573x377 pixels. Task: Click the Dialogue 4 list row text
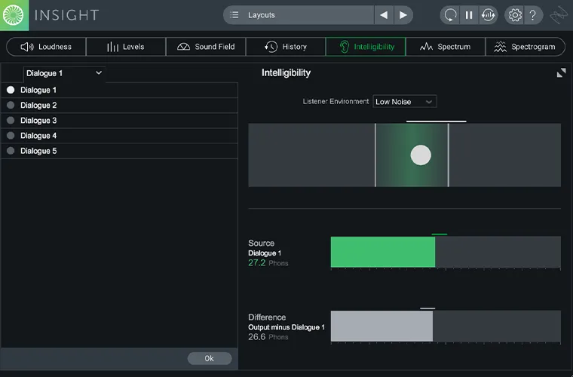38,136
